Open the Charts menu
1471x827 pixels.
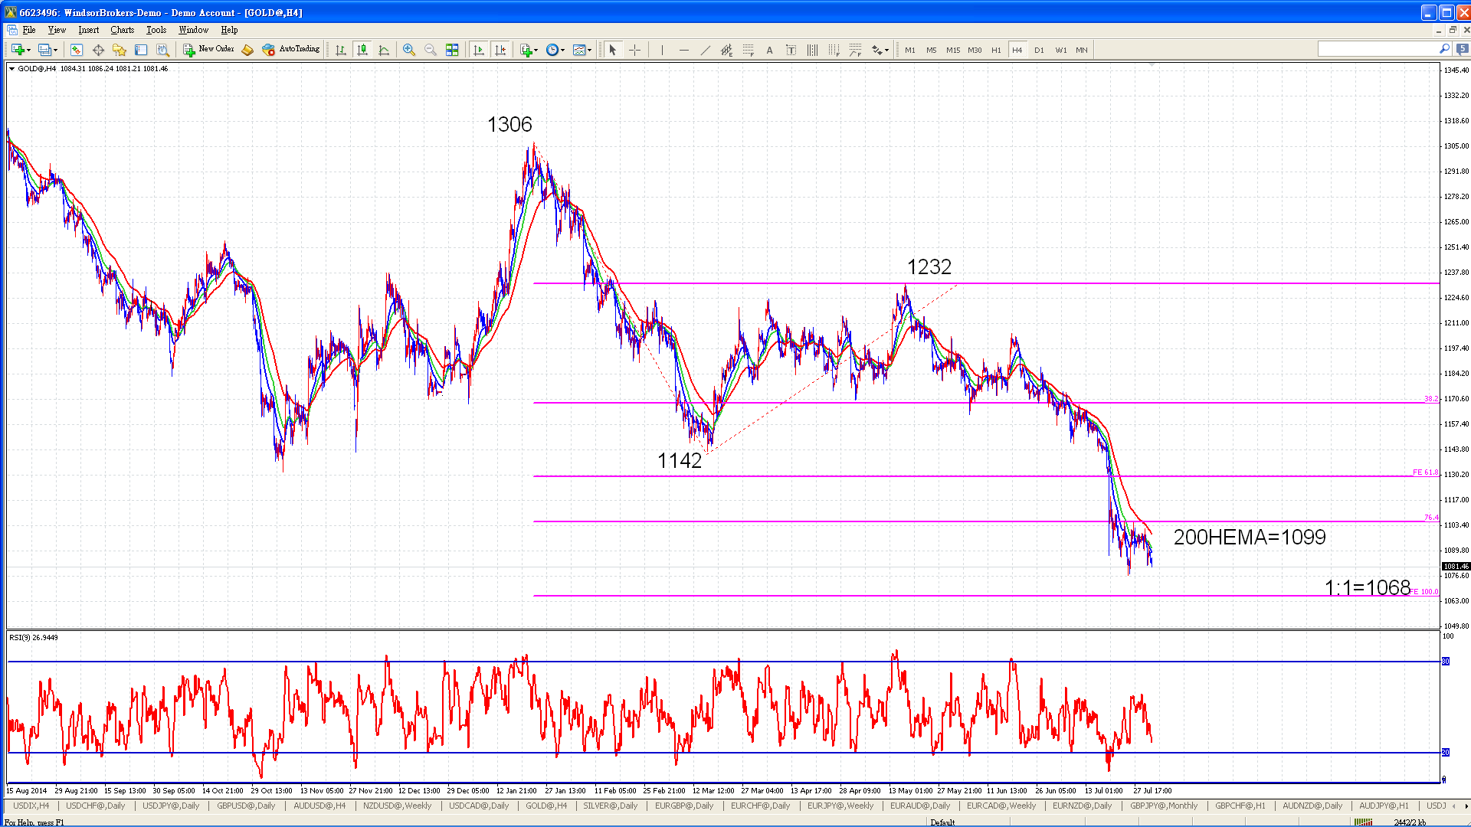(122, 30)
